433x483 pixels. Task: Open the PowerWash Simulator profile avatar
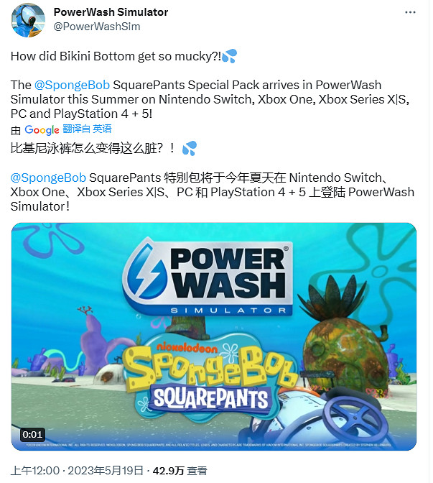[28, 20]
